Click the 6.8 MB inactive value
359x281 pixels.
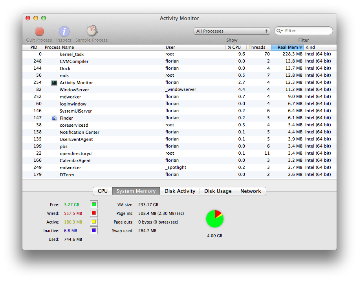pos(71,231)
